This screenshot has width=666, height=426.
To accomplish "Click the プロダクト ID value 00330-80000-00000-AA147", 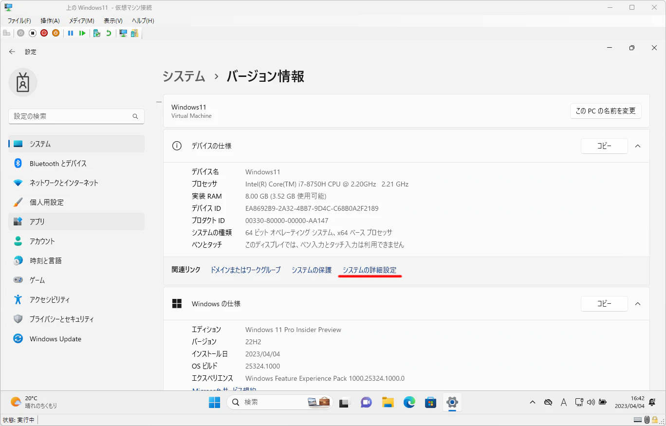I will 287,221.
